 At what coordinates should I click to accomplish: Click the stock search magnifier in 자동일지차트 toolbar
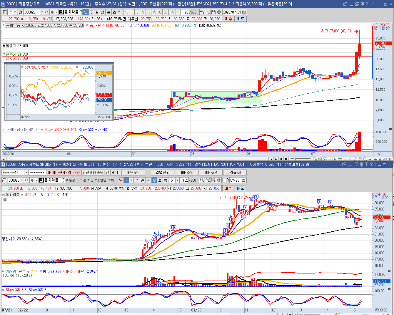point(27,180)
